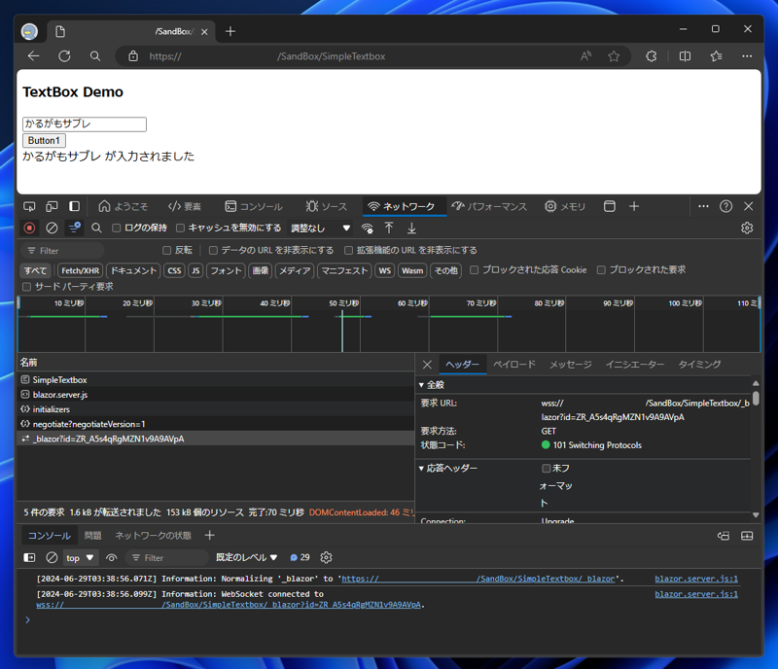Filter requests by WS type
The image size is (778, 669).
[385, 270]
